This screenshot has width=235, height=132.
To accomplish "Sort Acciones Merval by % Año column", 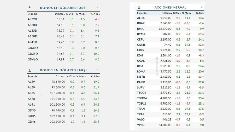I will (199, 13).
